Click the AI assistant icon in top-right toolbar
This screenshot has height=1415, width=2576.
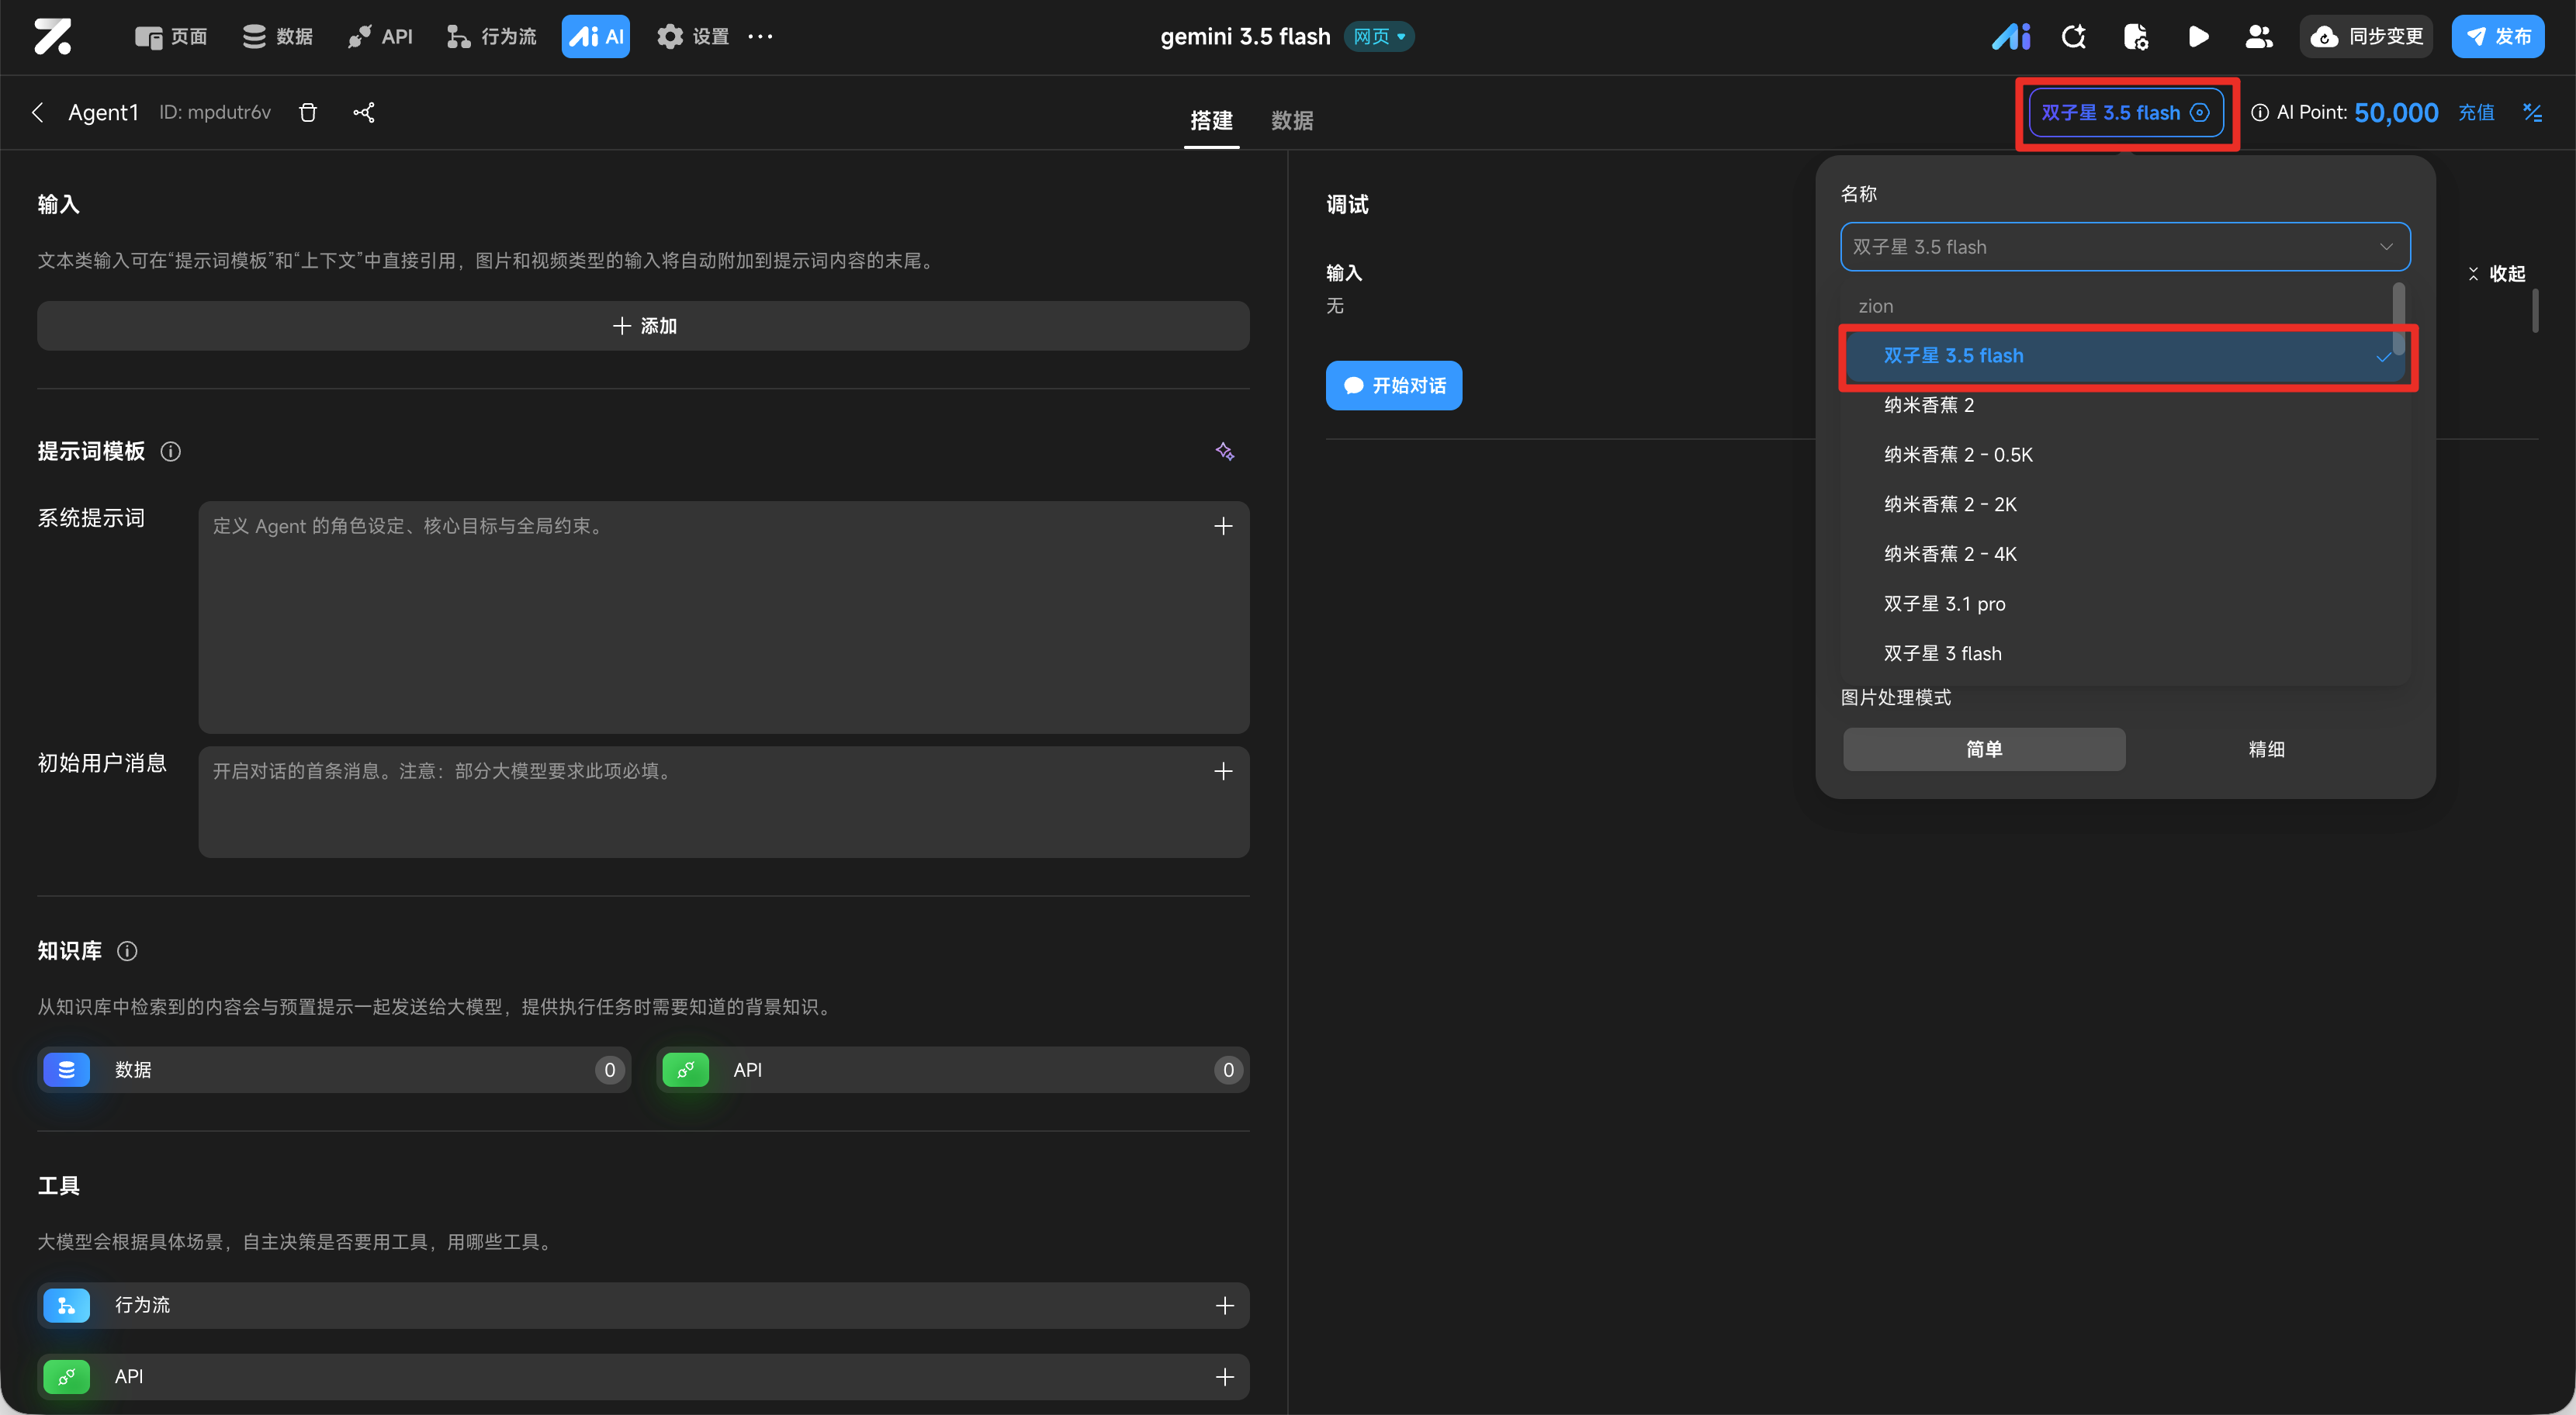click(2010, 36)
